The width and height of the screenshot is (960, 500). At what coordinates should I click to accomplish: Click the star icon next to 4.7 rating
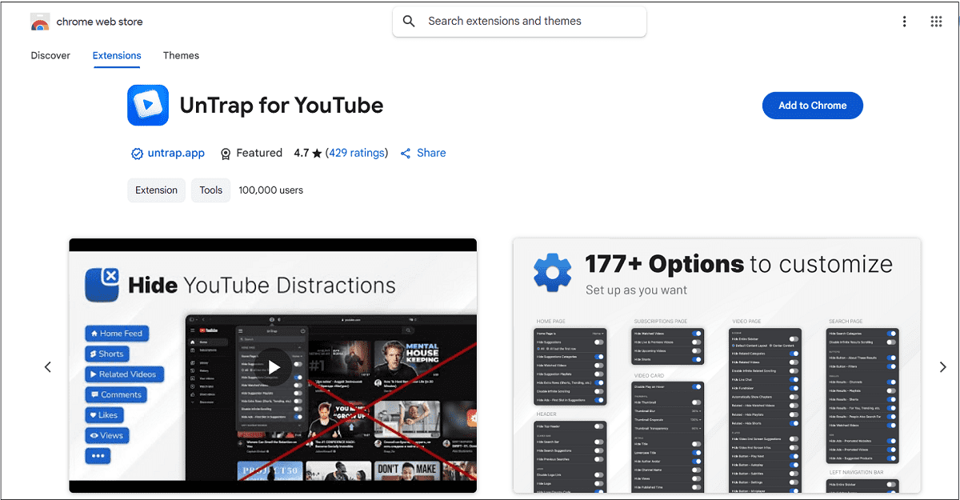click(x=317, y=154)
